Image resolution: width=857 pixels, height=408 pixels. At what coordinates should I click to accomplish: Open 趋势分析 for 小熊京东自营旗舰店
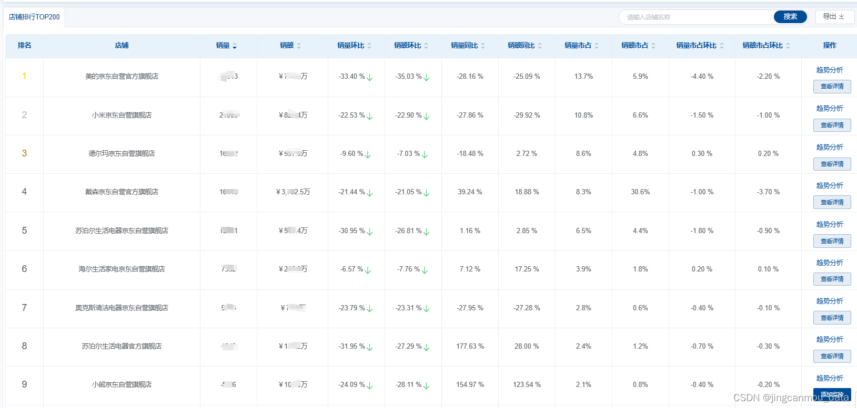pos(830,378)
